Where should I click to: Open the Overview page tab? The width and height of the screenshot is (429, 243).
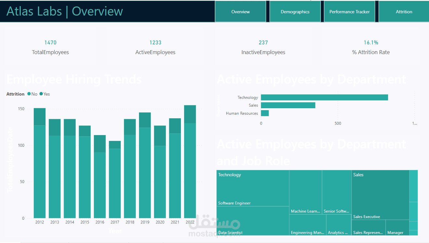click(x=240, y=12)
